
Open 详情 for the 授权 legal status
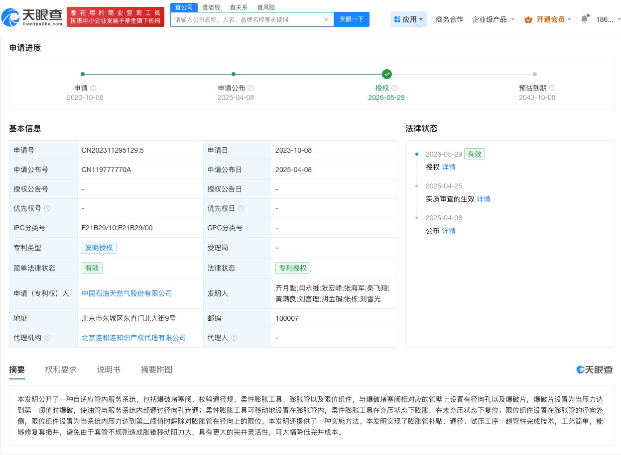tap(449, 167)
